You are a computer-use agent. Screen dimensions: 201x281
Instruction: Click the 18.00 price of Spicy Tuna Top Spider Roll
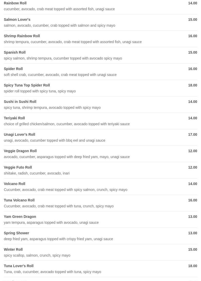193,85
